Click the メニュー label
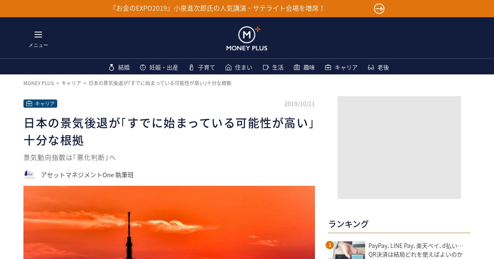494x259 pixels. 38,45
